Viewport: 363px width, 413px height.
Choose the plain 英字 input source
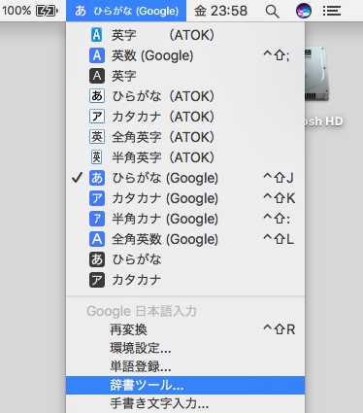pyautogui.click(x=185, y=76)
